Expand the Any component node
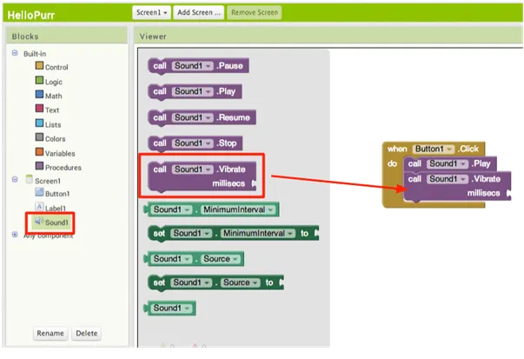 click(x=15, y=235)
